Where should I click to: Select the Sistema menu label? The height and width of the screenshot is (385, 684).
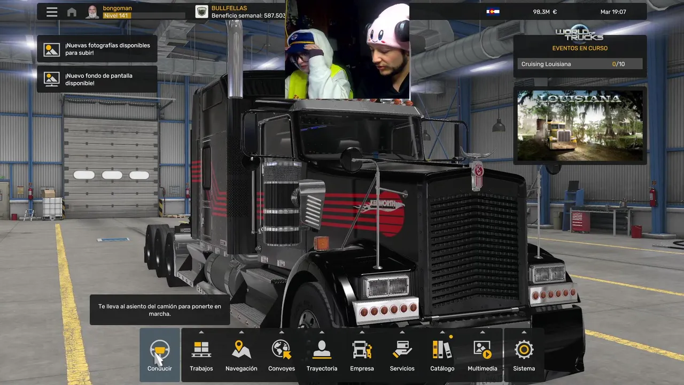[x=524, y=368]
